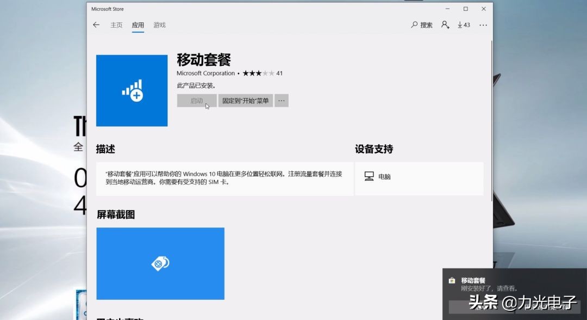Click the star rating control

point(259,73)
